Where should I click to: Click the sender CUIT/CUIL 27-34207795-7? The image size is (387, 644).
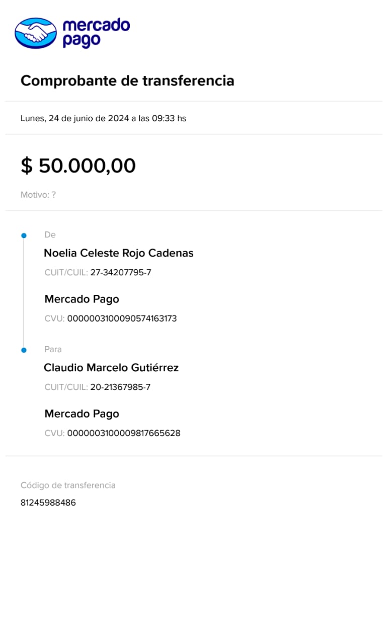click(x=120, y=273)
